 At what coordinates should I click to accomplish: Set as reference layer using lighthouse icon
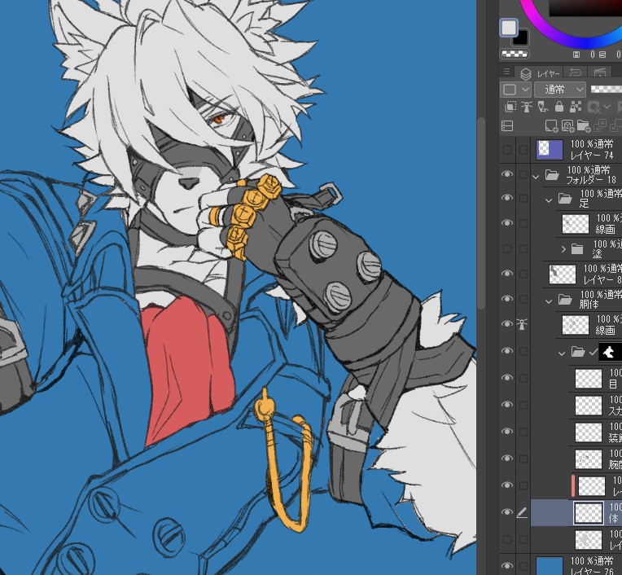tap(527, 108)
